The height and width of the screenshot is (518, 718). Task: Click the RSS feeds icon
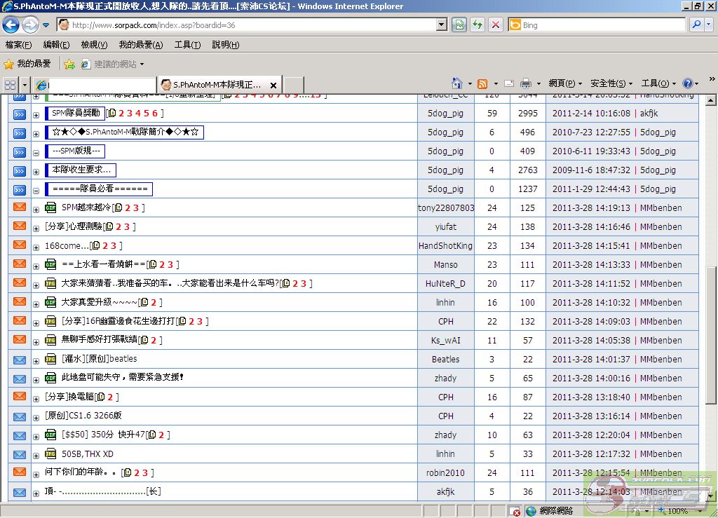[x=482, y=83]
